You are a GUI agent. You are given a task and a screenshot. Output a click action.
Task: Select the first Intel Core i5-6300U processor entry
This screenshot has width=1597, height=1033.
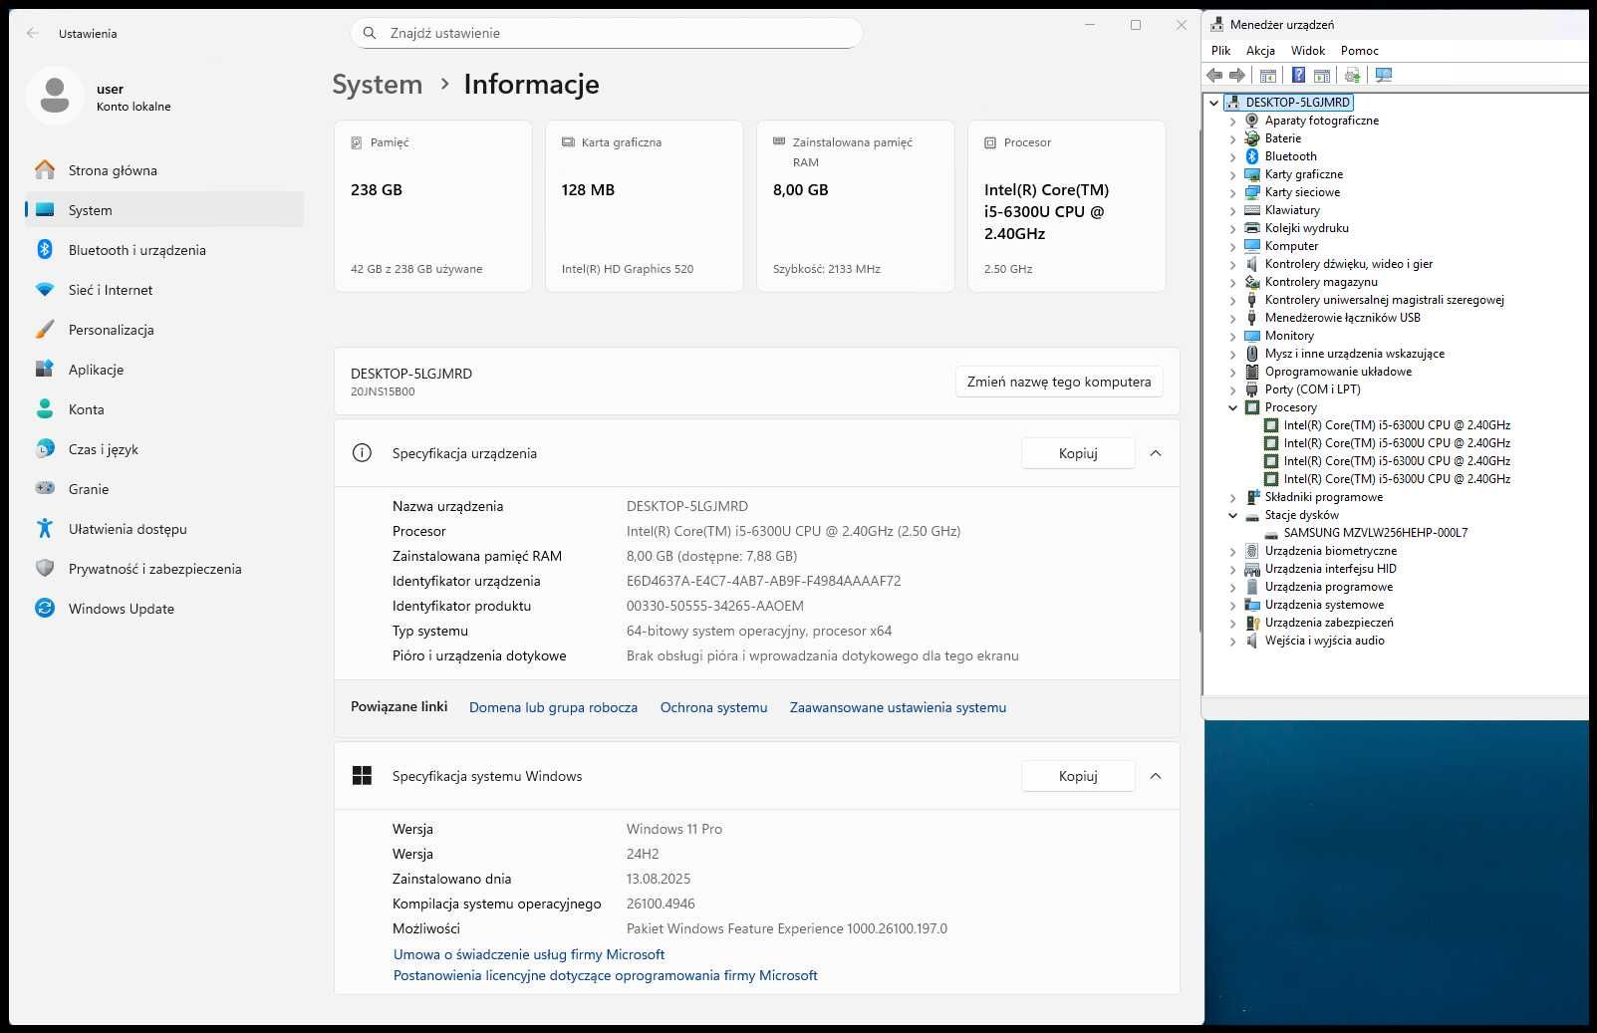(x=1397, y=425)
